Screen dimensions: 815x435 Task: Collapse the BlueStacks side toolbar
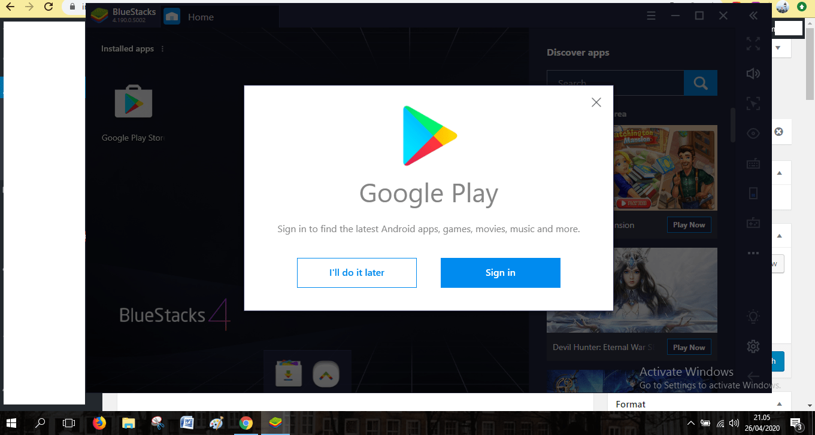[753, 16]
